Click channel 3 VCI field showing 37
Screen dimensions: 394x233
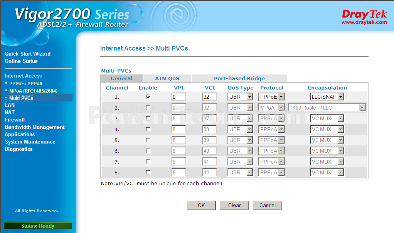(210, 118)
